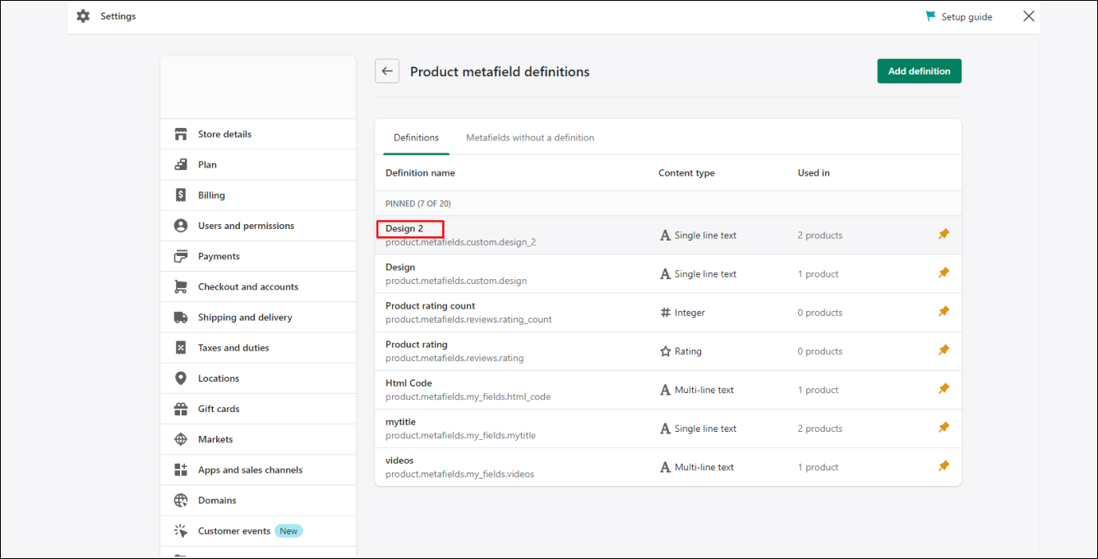Open Billing settings
The width and height of the screenshot is (1098, 559).
[x=258, y=195]
